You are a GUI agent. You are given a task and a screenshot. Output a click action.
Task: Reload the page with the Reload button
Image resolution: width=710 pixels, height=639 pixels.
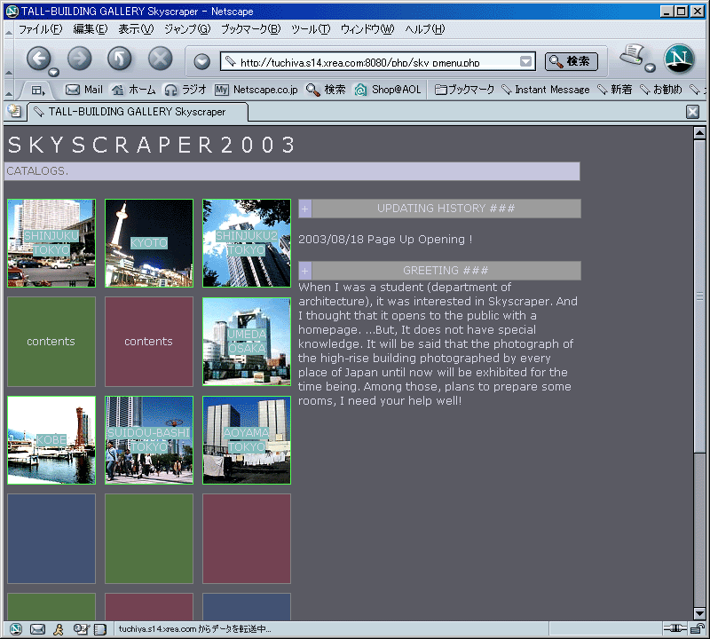(x=120, y=59)
